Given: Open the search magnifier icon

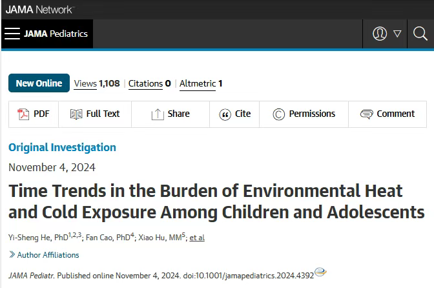Looking at the screenshot, I should tap(420, 34).
